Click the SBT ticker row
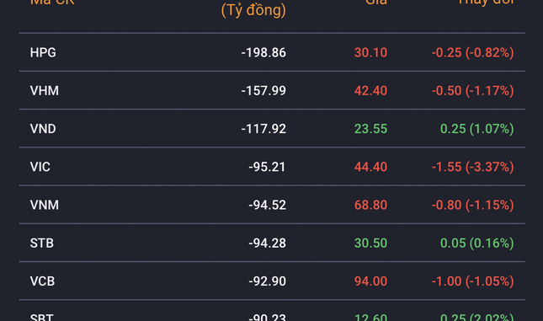This screenshot has height=321, width=543. tap(272, 311)
